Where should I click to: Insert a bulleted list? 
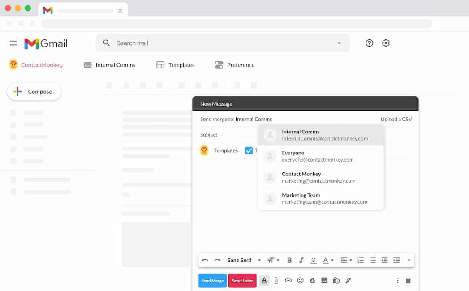[x=372, y=260]
